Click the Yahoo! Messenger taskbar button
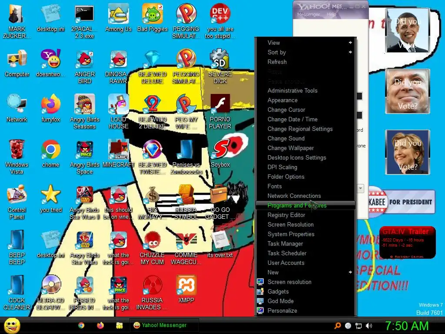The image size is (445, 334). pos(164,325)
